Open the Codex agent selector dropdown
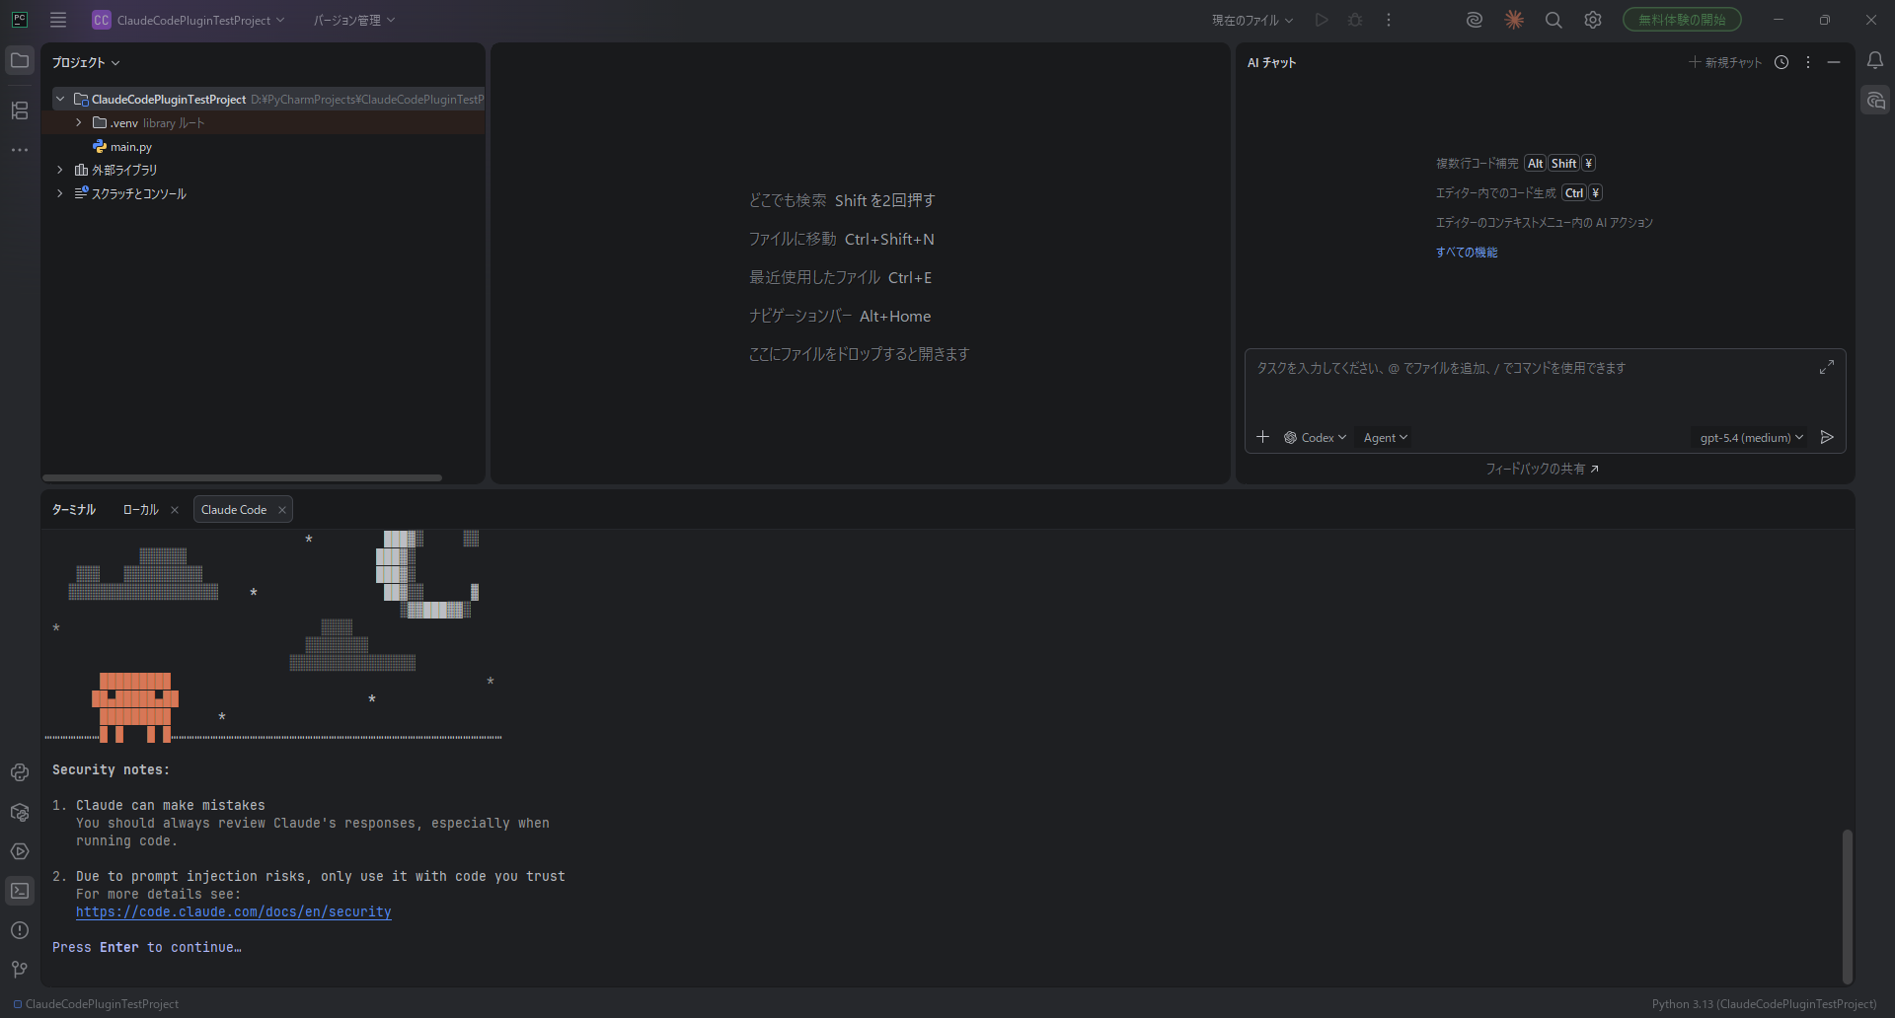Image resolution: width=1895 pixels, height=1018 pixels. (1315, 438)
